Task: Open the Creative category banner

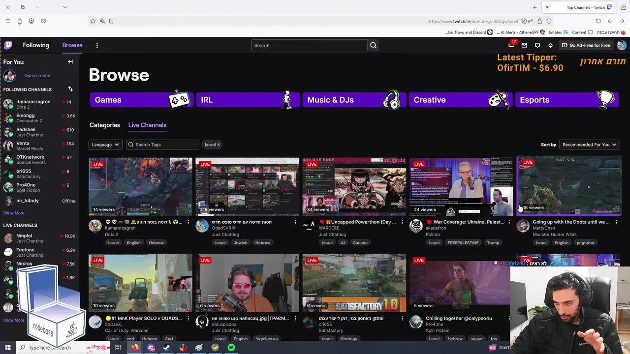Action: pyautogui.click(x=460, y=100)
